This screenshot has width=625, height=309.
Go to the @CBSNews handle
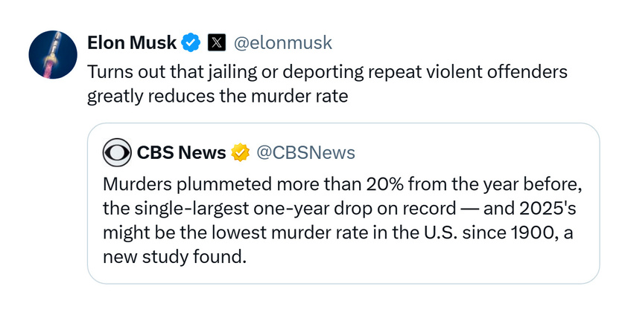tap(305, 153)
